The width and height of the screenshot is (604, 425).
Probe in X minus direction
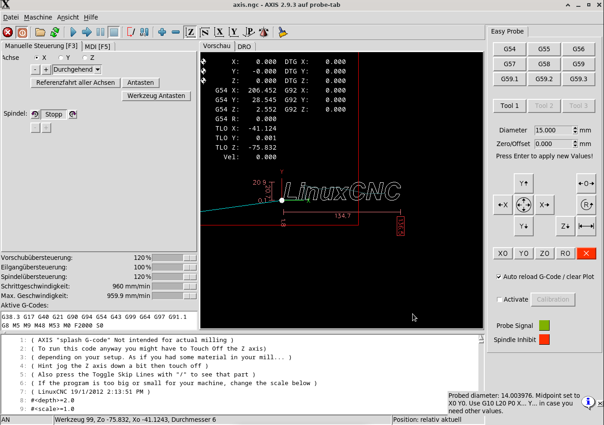503,205
